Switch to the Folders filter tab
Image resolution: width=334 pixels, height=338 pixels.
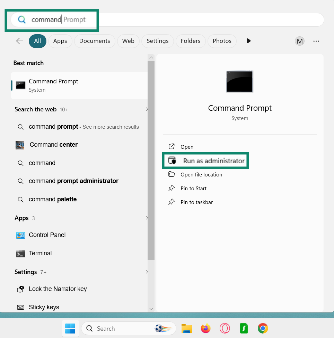[191, 41]
